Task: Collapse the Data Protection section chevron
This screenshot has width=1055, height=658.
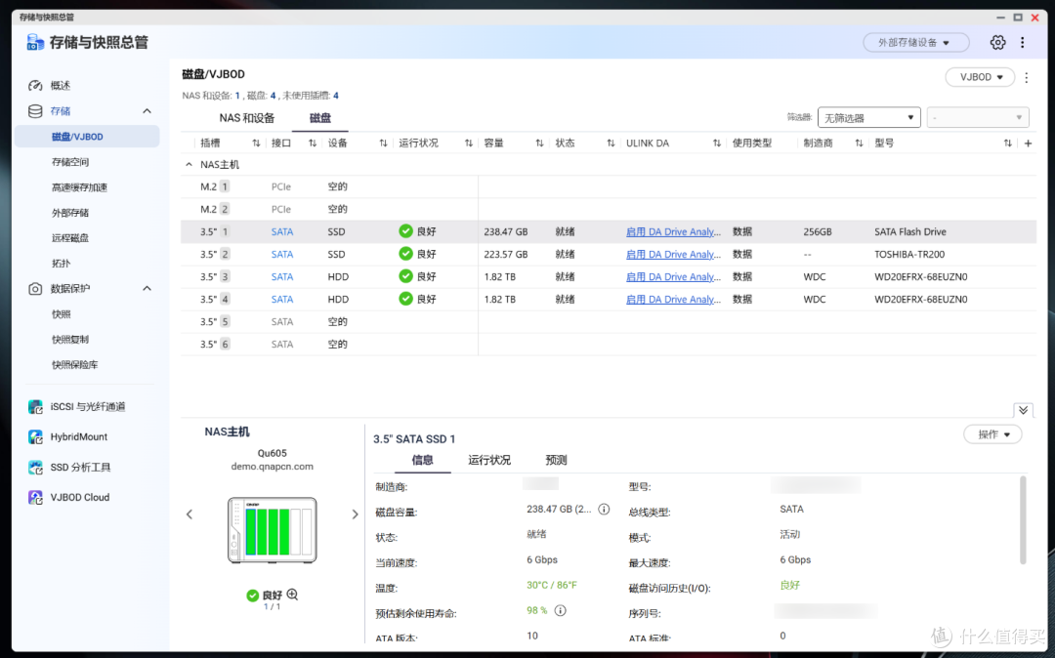Action: pos(147,288)
